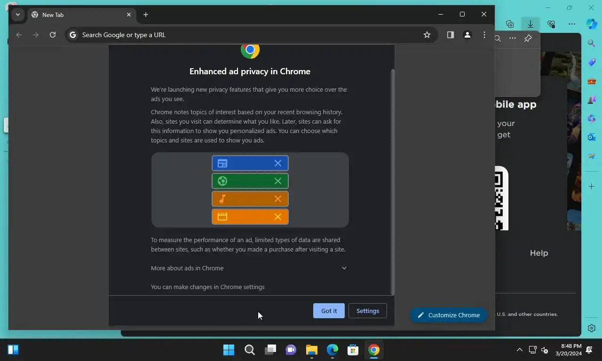Screen dimensions: 602x361
Task: Remove the music note topic chip
Action: 278,199
